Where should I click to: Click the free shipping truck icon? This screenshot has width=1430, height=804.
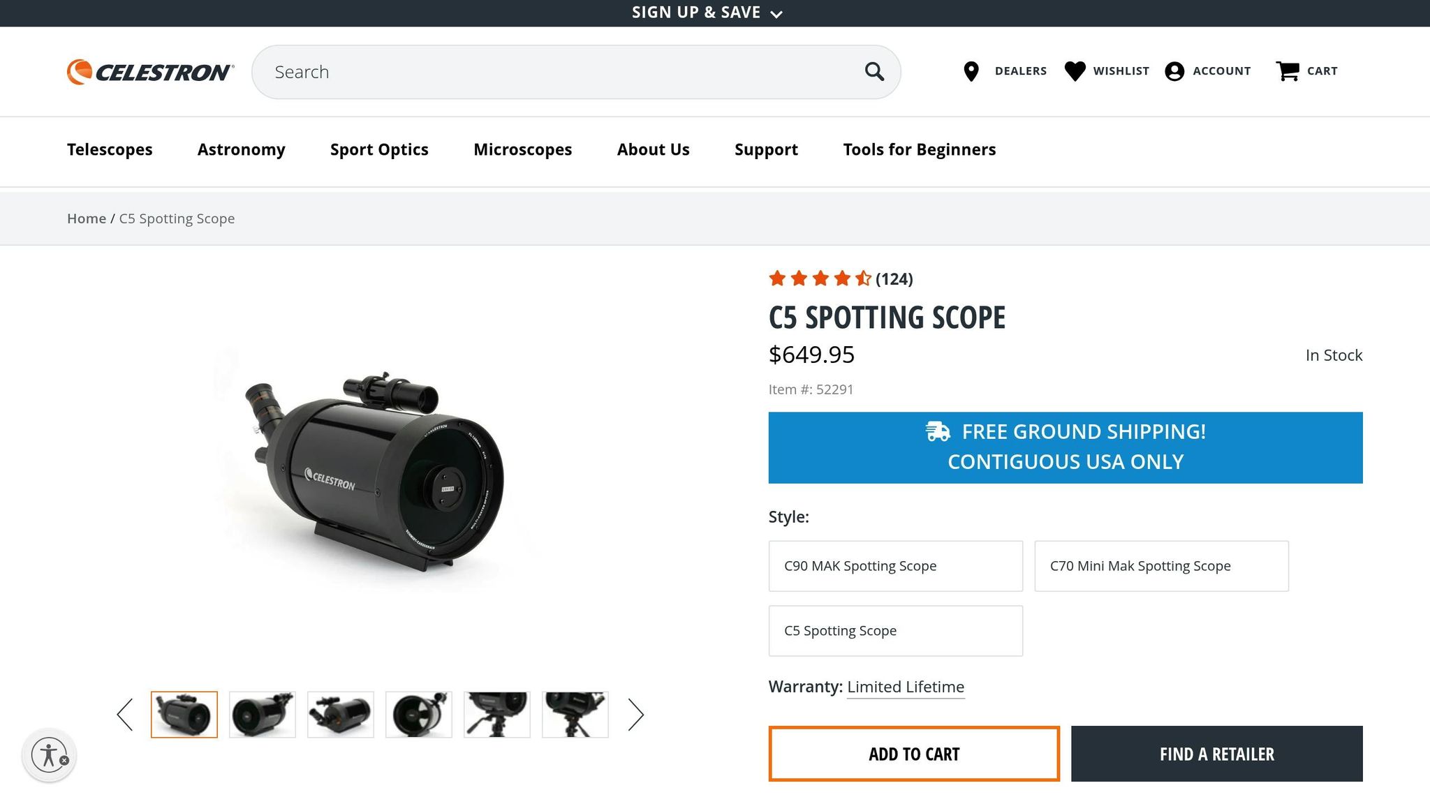click(937, 431)
